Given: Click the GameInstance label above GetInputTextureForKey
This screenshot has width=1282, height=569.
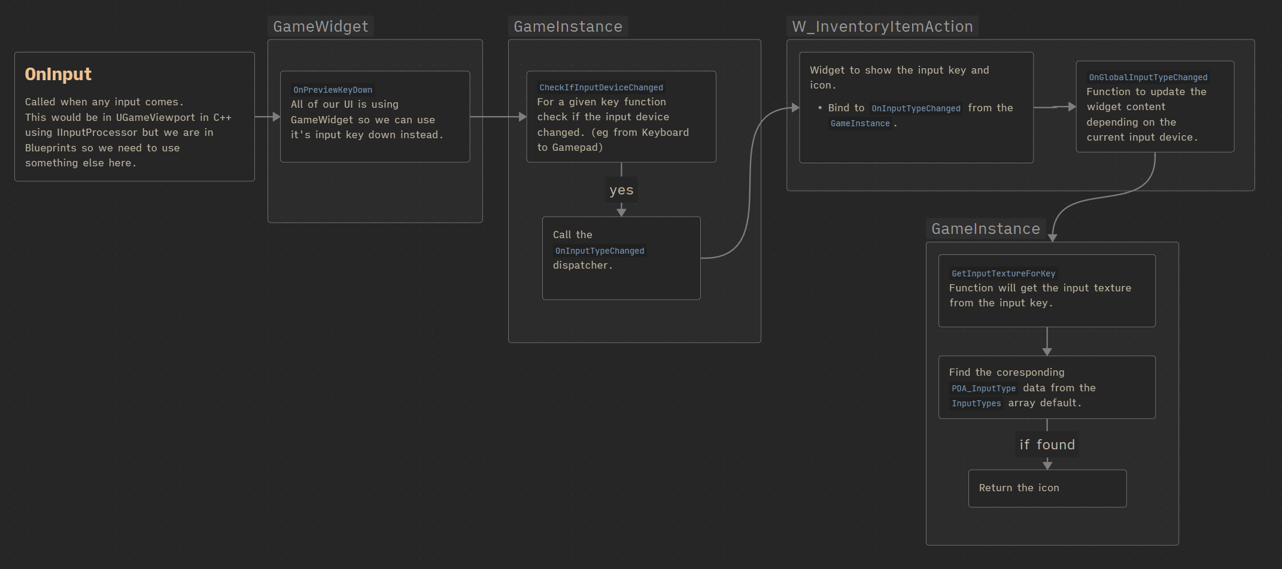Looking at the screenshot, I should 985,229.
